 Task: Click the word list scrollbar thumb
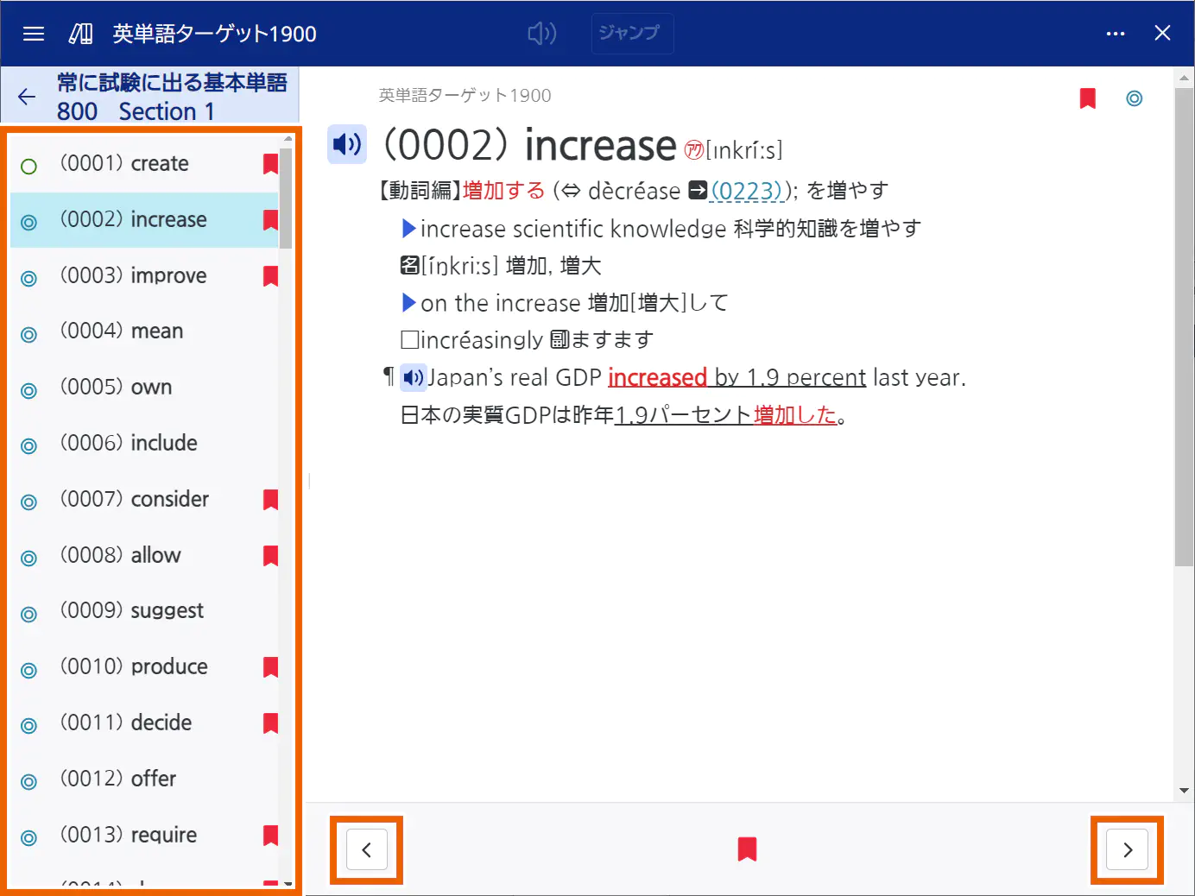[286, 198]
